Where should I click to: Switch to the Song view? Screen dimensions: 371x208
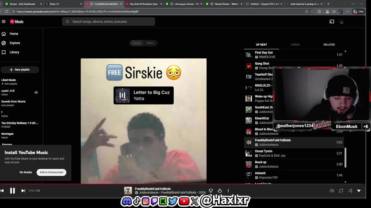137,43
